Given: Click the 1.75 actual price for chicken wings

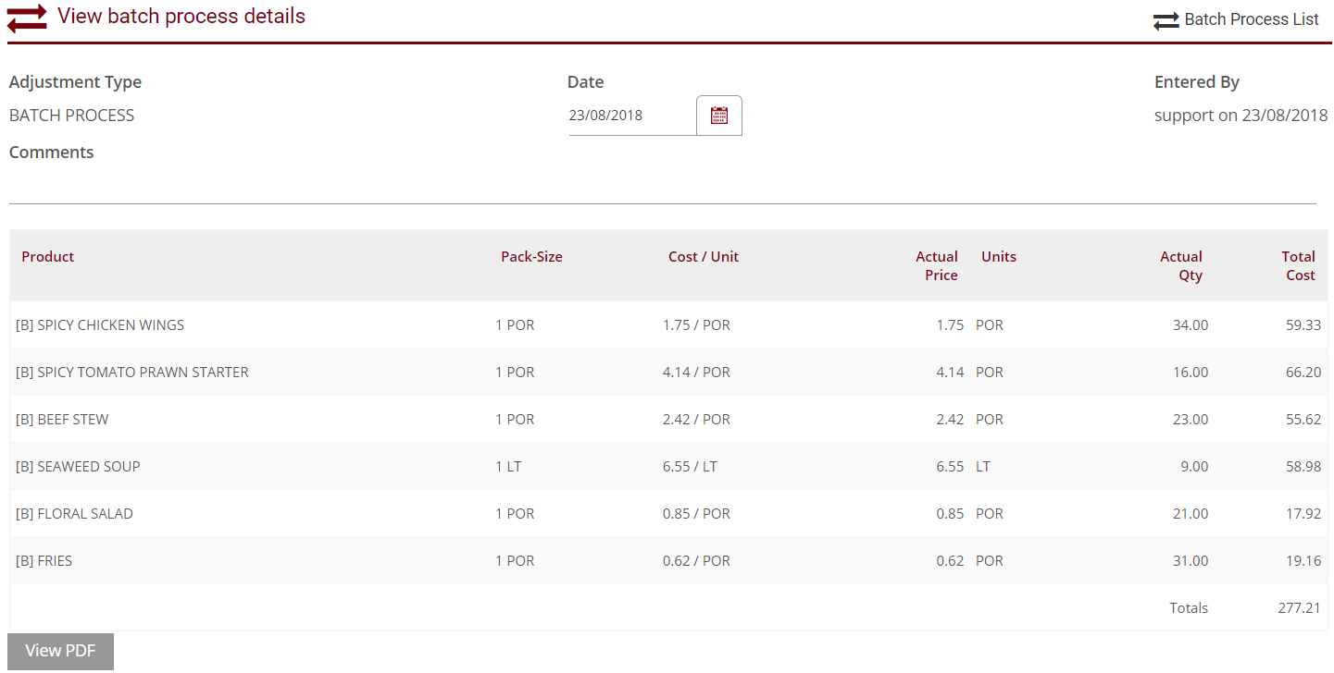Looking at the screenshot, I should pos(950,324).
